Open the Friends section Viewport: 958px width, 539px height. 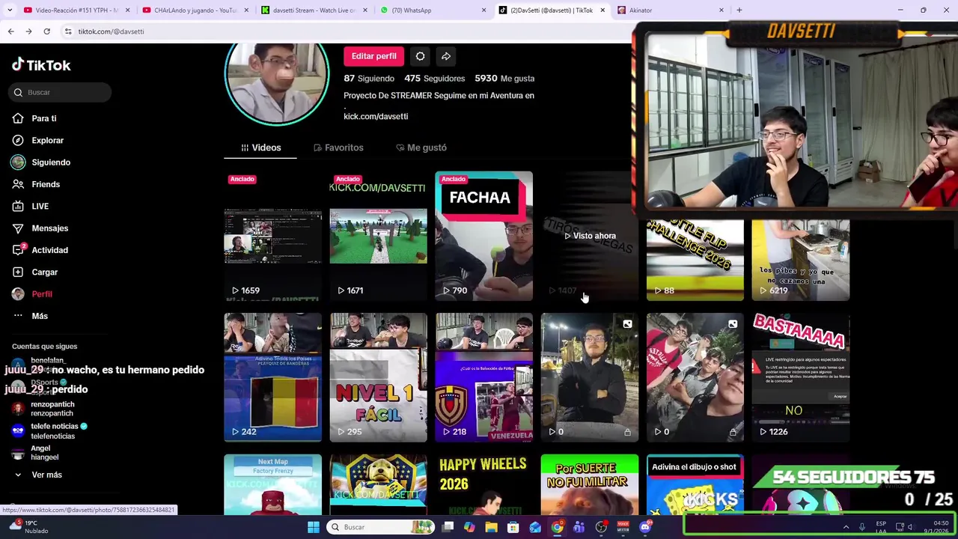(x=45, y=184)
